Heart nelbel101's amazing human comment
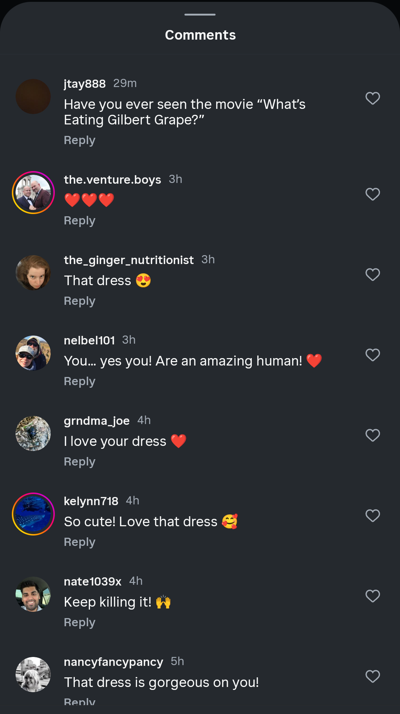 373,355
